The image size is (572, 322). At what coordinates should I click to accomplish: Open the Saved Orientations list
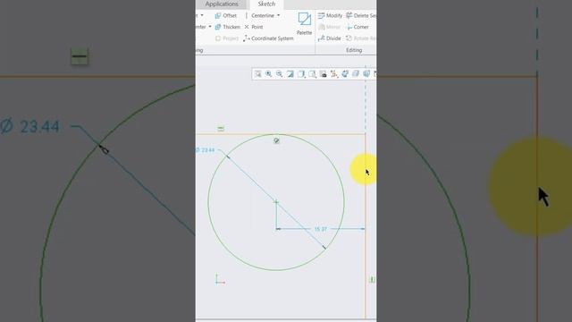tap(312, 74)
